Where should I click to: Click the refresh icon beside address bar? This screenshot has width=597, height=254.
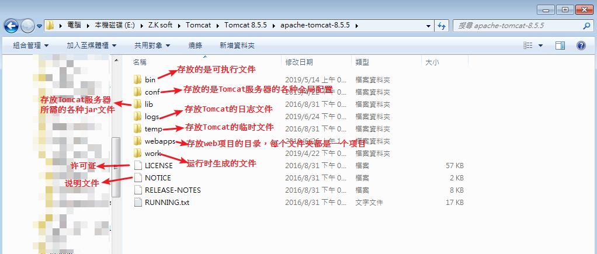click(x=442, y=26)
